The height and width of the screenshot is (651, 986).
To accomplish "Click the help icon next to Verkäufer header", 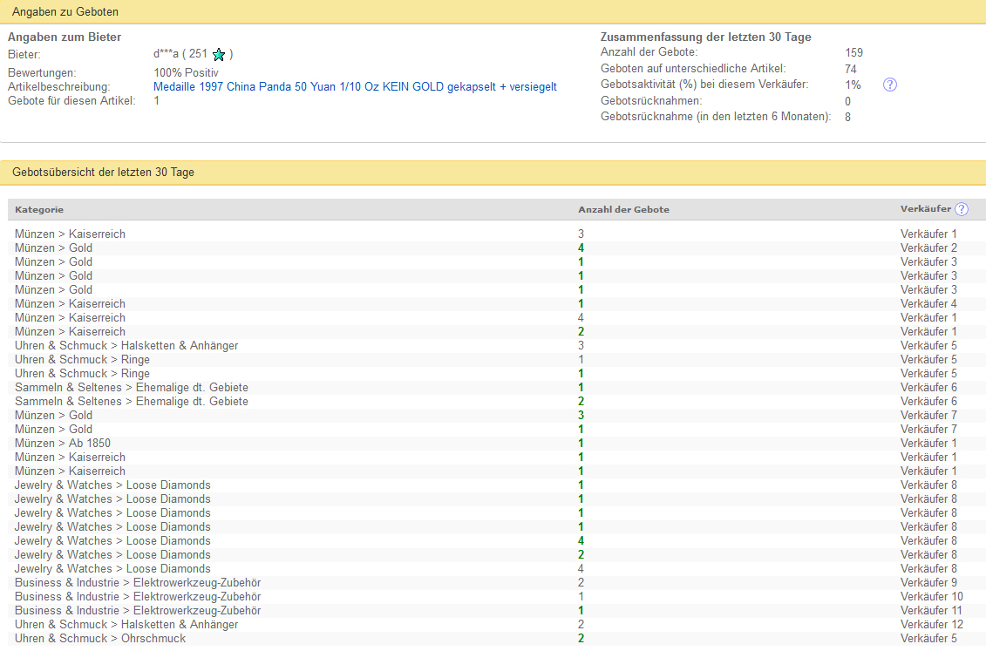I will coord(961,209).
